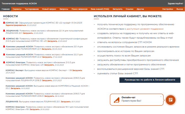Open the Сервисы menu
Viewport: 185px width, 114px height.
click(x=17, y=9)
